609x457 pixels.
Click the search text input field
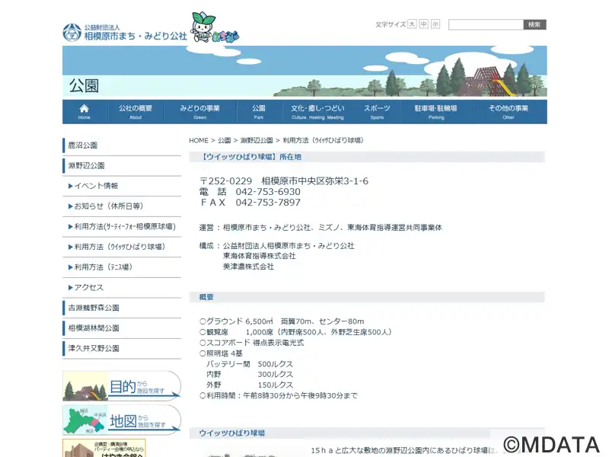(486, 24)
